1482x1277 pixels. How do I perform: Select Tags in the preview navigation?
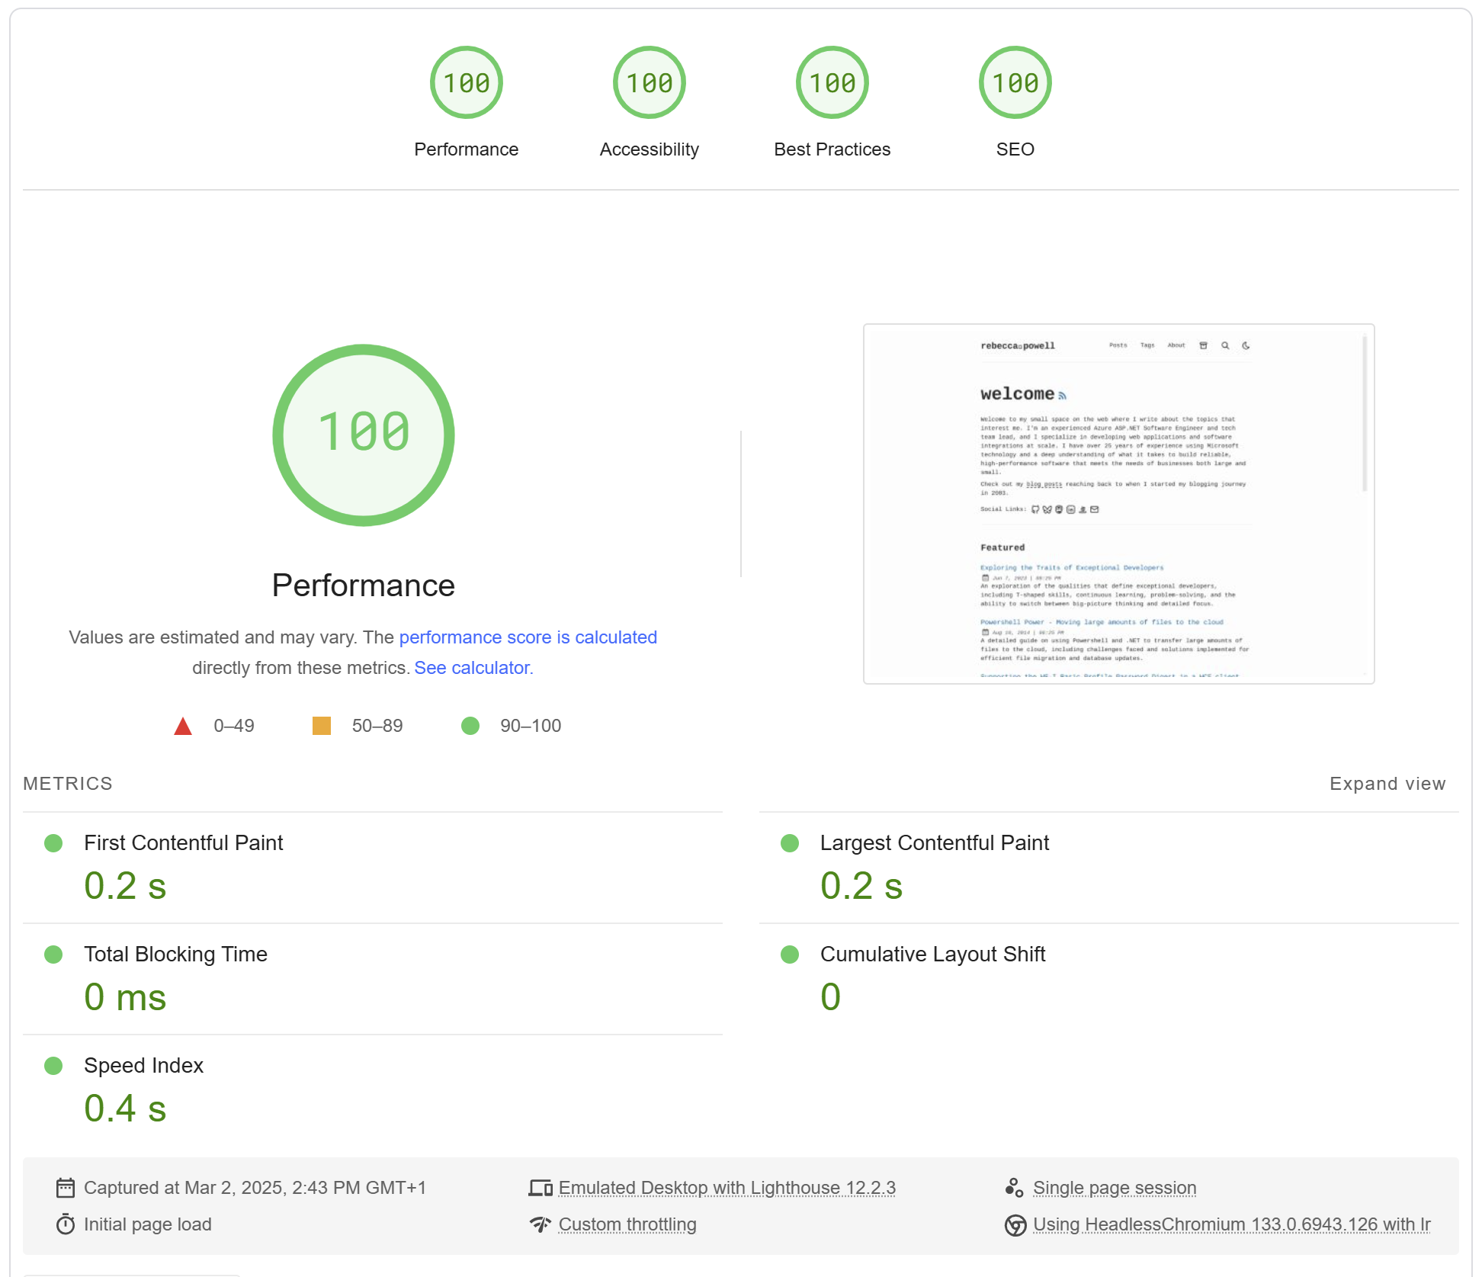(x=1147, y=345)
